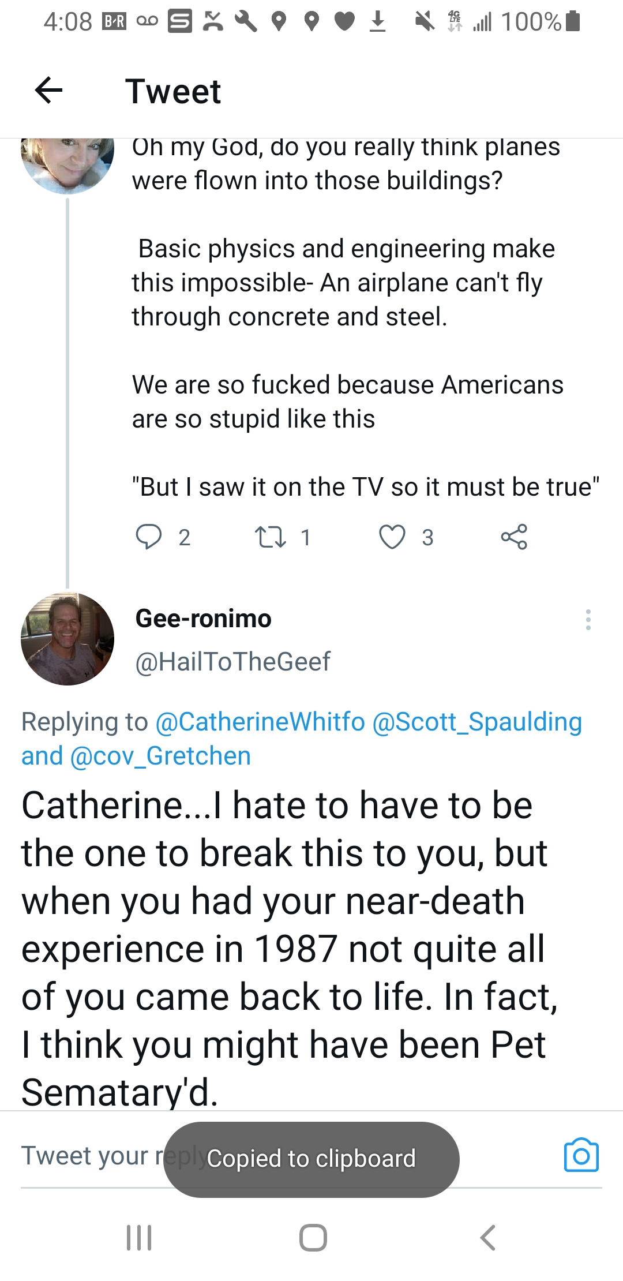Open the share icon on tweet
This screenshot has height=1281, width=623.
pyautogui.click(x=514, y=537)
